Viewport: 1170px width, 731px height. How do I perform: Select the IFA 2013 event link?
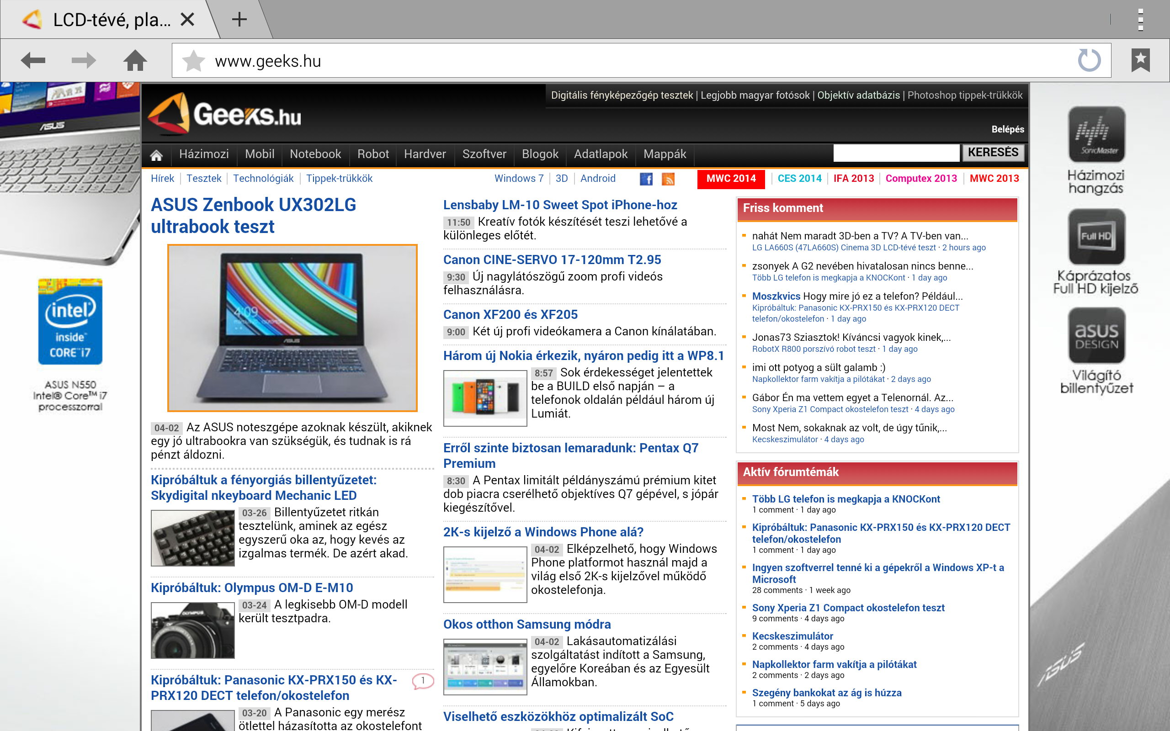(x=854, y=178)
